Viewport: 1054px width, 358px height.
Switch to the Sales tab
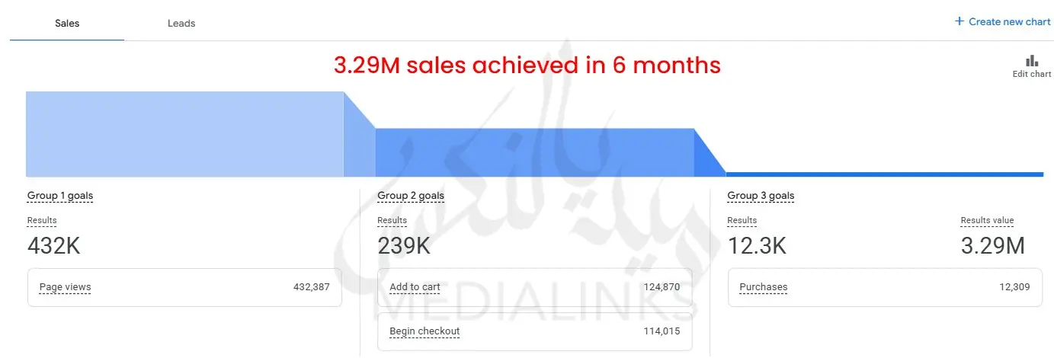[x=67, y=24]
